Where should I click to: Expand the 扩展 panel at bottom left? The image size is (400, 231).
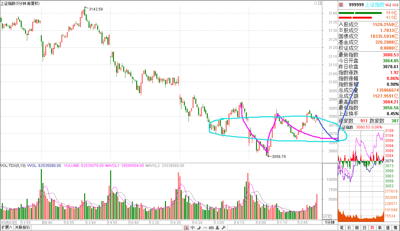7,228
